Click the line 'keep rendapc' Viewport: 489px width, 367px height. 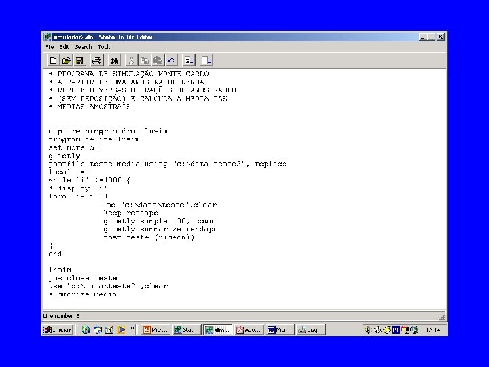(130, 213)
